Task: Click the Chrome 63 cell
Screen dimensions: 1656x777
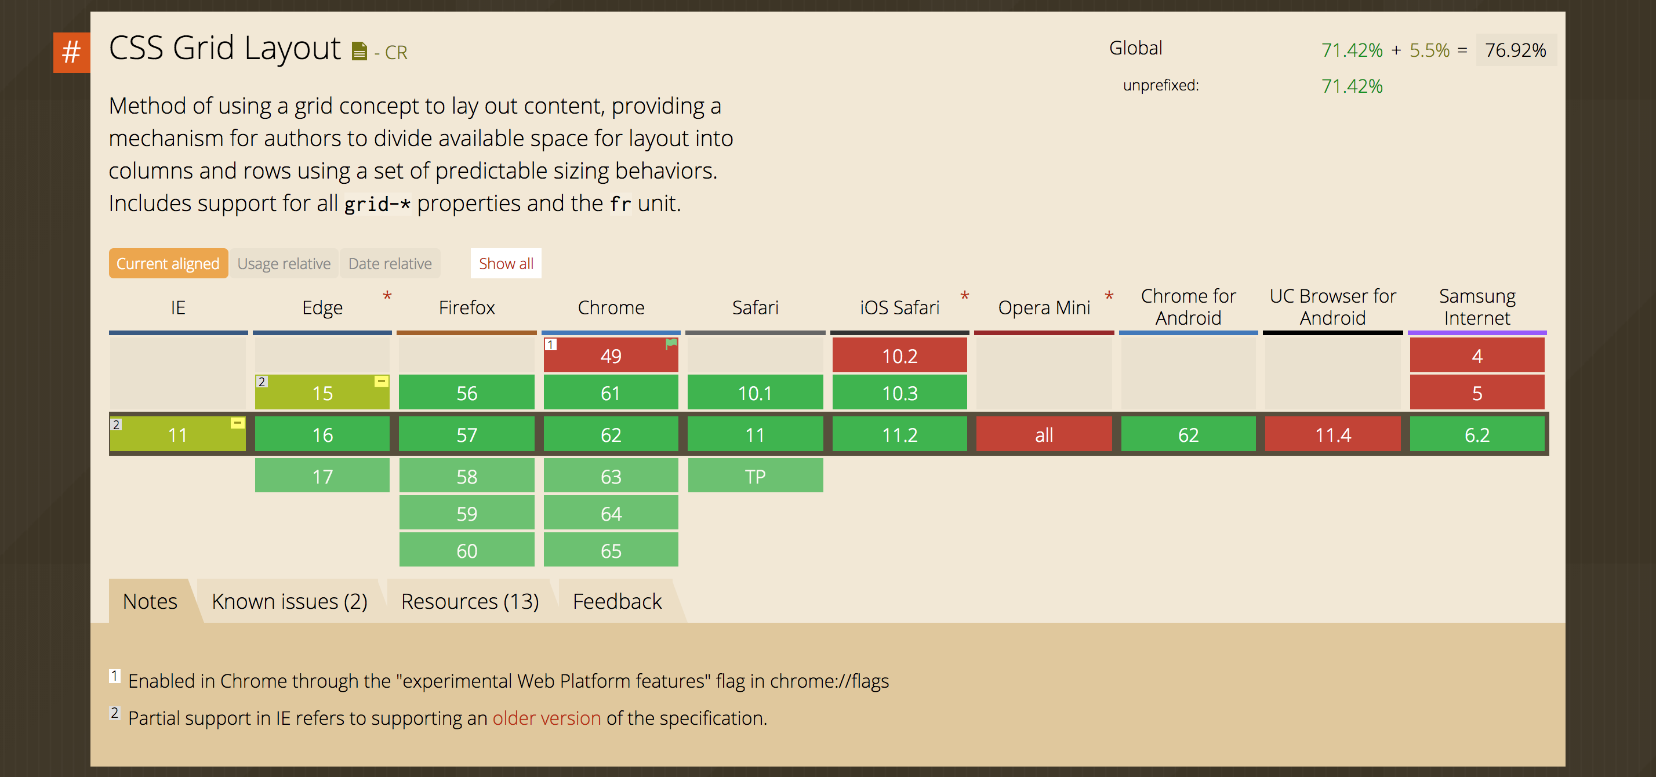Action: click(x=611, y=475)
